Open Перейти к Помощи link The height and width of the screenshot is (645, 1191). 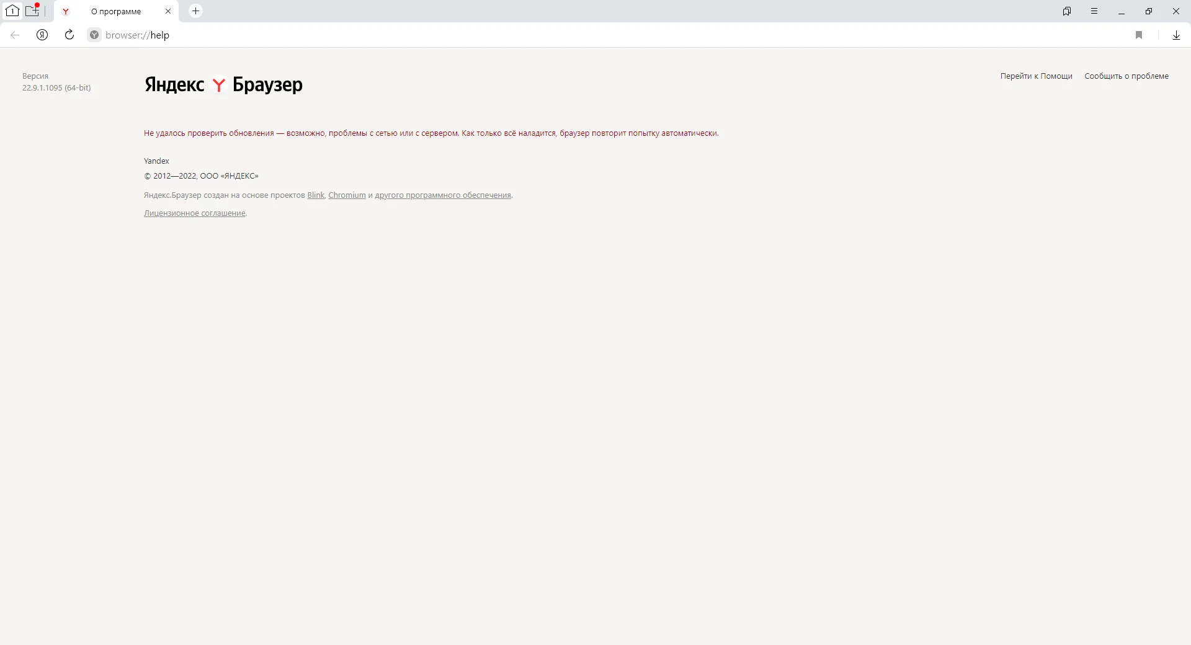1036,76
